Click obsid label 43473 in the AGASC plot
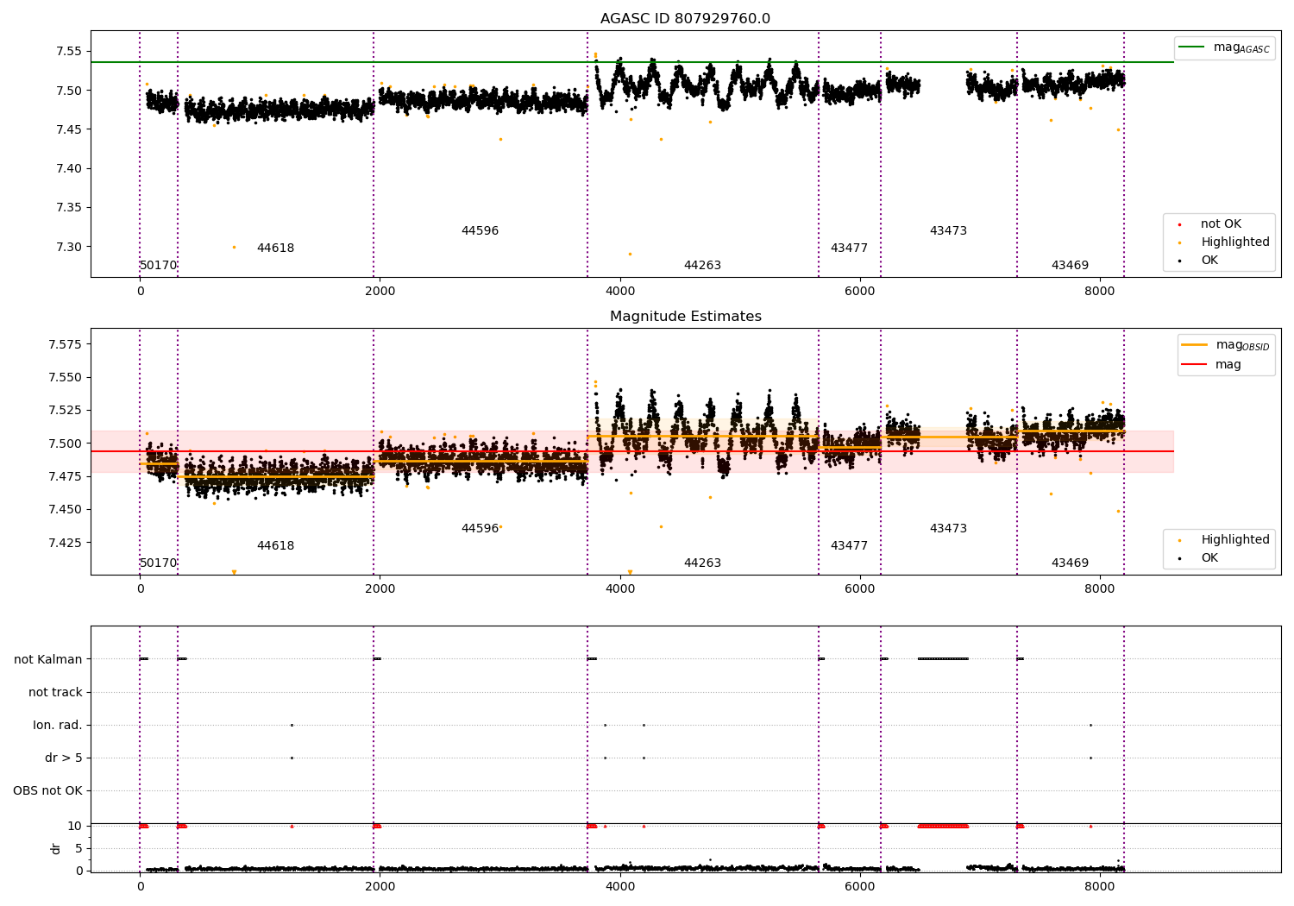Viewport: 1294px width, 906px height. 948,231
